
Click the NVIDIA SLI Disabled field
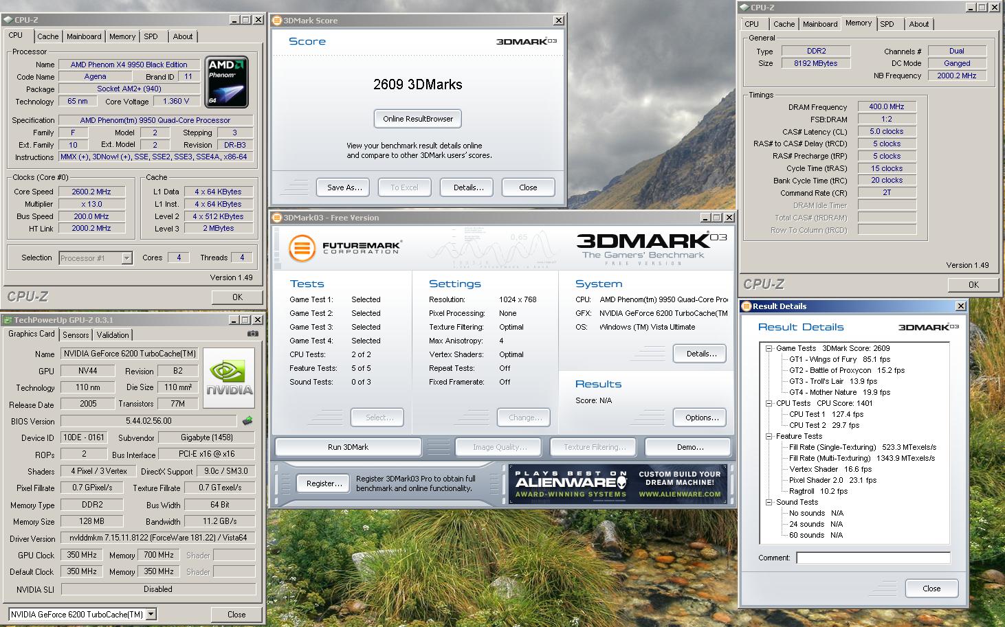158,589
